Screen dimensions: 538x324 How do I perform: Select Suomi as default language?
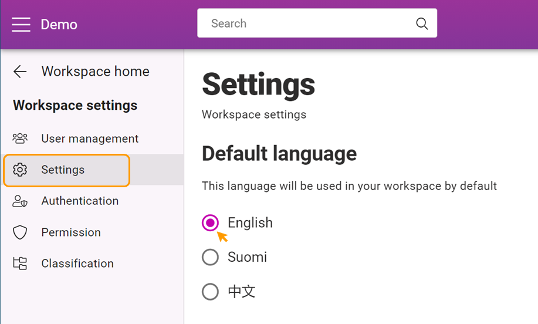pos(210,257)
